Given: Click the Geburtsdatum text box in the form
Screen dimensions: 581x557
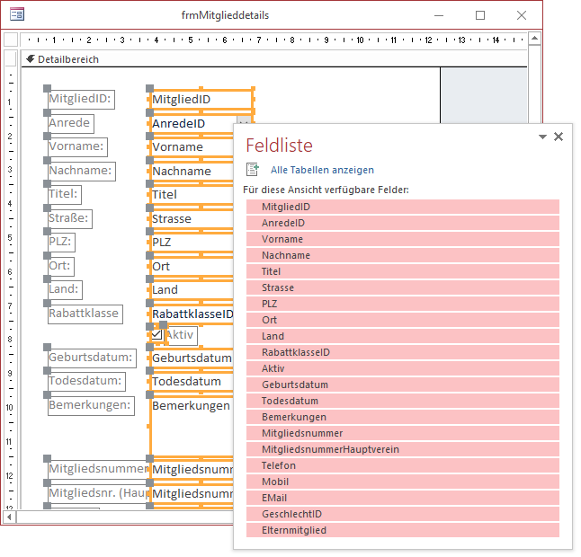Looking at the screenshot, I should 192,358.
